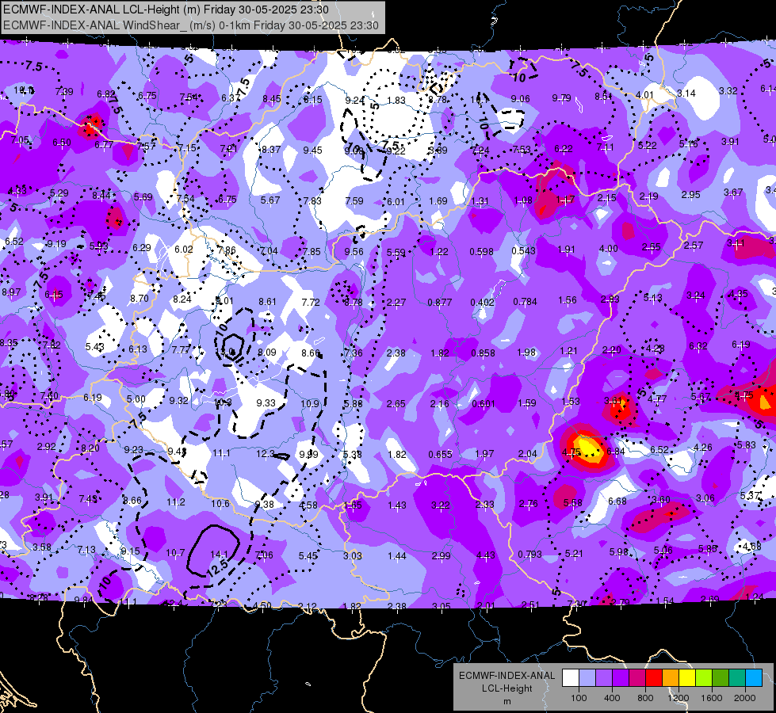Click the grid value 2.04
Viewport: 776px width, 713px height.
pos(528,454)
